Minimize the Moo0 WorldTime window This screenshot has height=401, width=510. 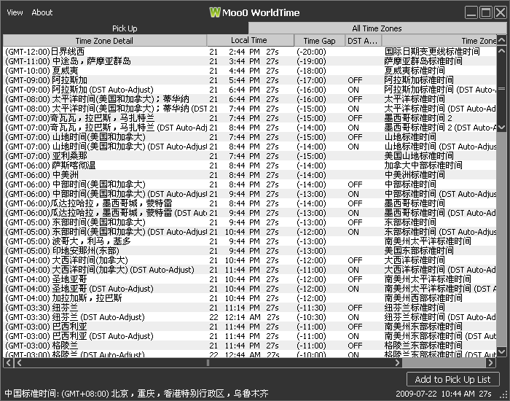point(471,12)
